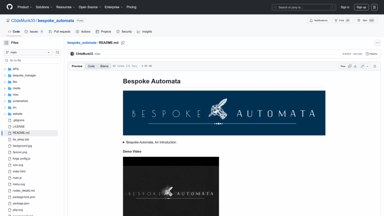Image resolution: width=384 pixels, height=216 pixels.
Task: Show file in Preview mode
Action: [77, 66]
